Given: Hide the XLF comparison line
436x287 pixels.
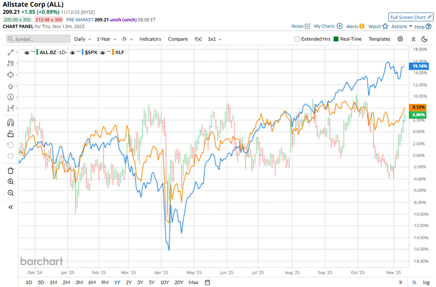Looking at the screenshot, I should (103, 52).
